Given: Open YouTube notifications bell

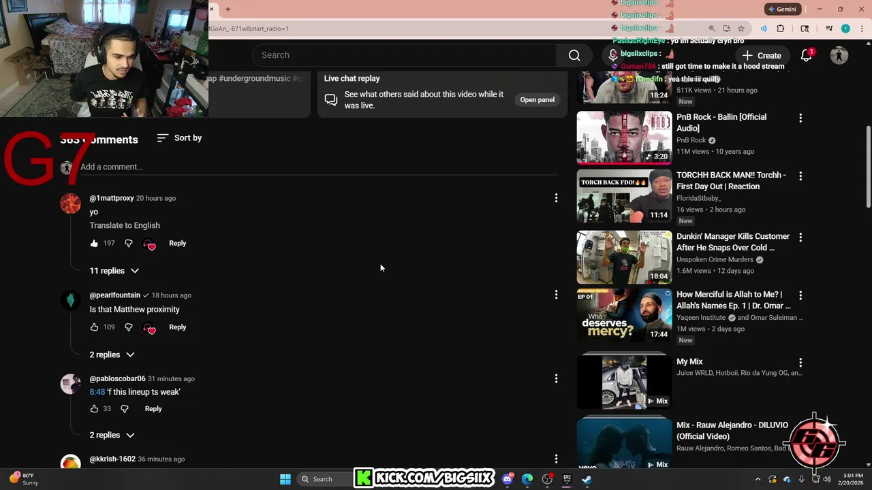Looking at the screenshot, I should coord(807,56).
